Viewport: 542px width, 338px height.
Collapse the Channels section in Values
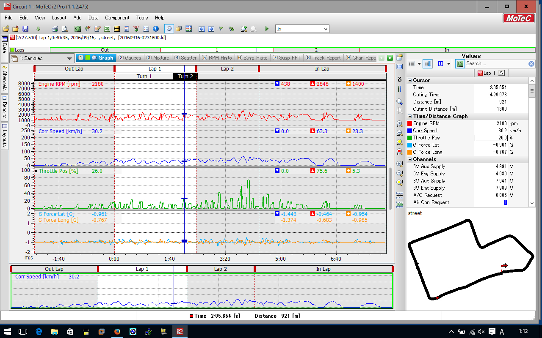(409, 159)
